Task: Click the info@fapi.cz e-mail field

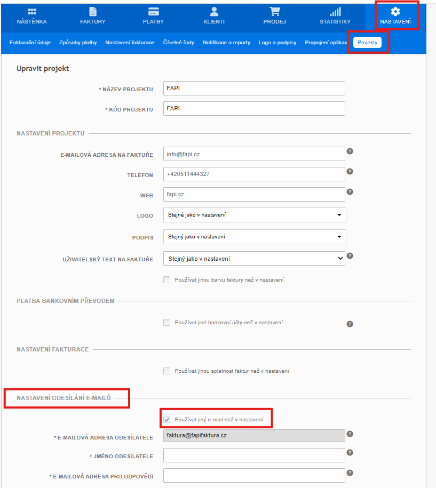Action: pos(254,154)
